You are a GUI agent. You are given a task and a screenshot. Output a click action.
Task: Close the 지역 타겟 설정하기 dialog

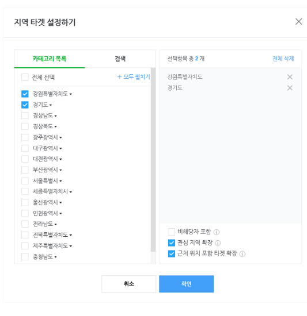tap(299, 22)
